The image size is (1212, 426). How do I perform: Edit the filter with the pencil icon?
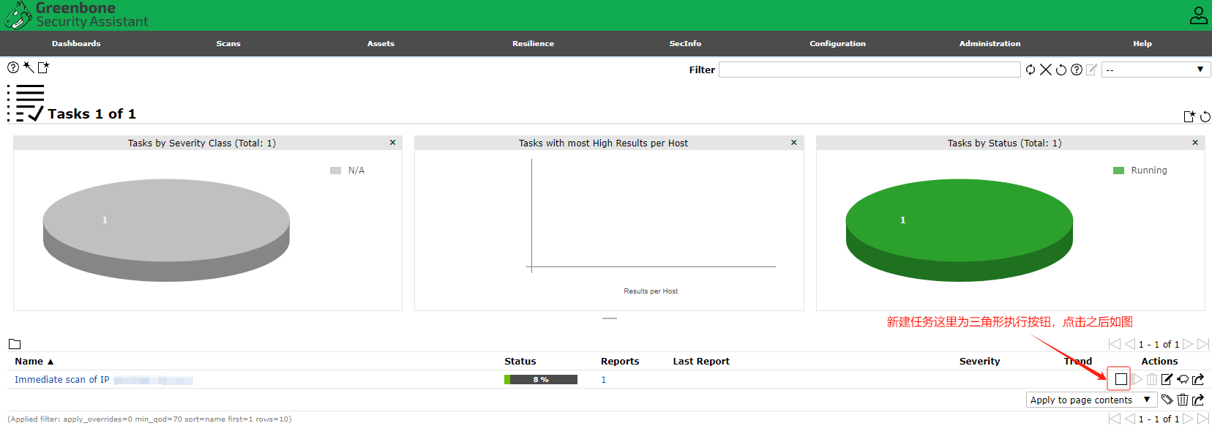1092,70
